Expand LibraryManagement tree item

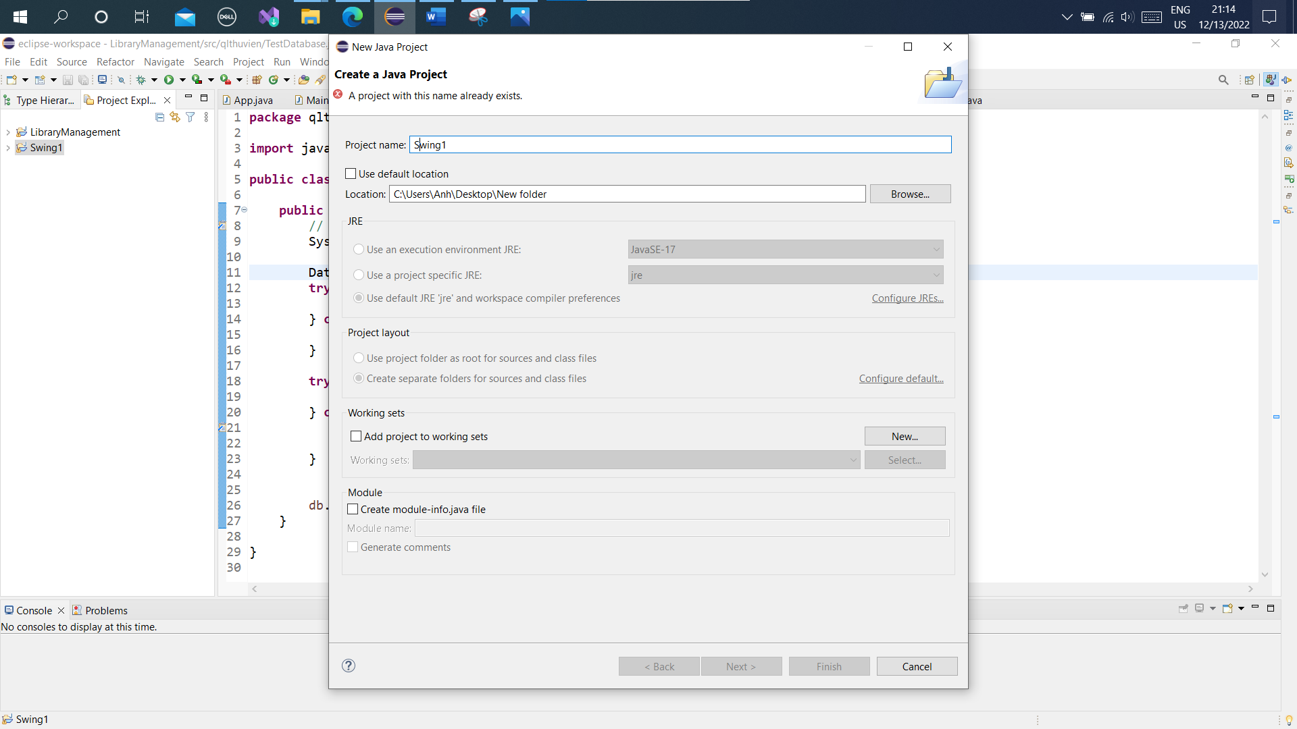point(8,132)
